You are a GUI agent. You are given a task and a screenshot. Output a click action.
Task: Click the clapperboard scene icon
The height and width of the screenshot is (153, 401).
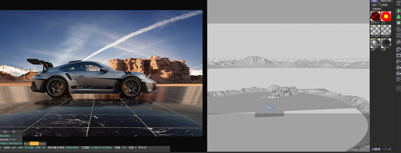click(398, 55)
